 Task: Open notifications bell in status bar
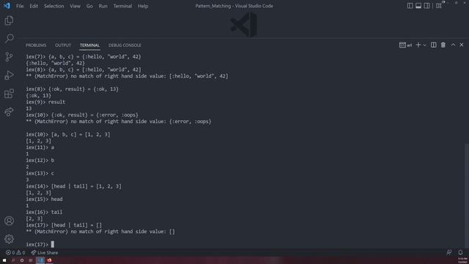[460, 252]
